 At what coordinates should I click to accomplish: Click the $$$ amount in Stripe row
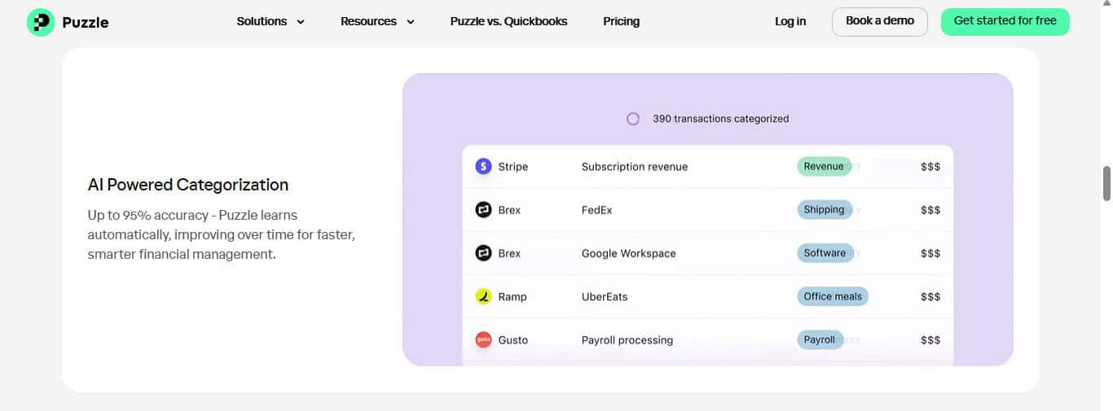pyautogui.click(x=930, y=167)
